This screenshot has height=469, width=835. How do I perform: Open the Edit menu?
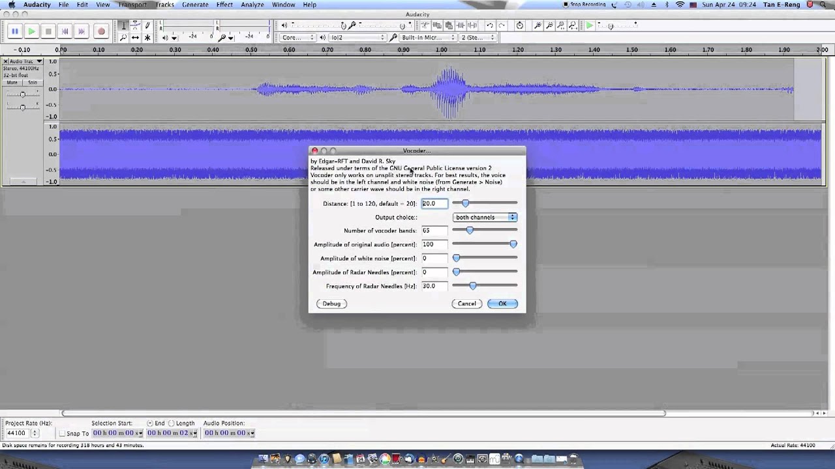82,5
